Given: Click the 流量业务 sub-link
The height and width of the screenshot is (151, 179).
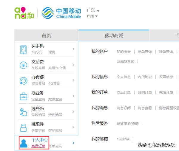Looking at the screenshot, I should pyautogui.click(x=38, y=99).
